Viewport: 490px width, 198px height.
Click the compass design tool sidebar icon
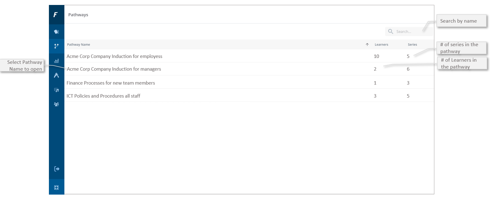pos(56,75)
